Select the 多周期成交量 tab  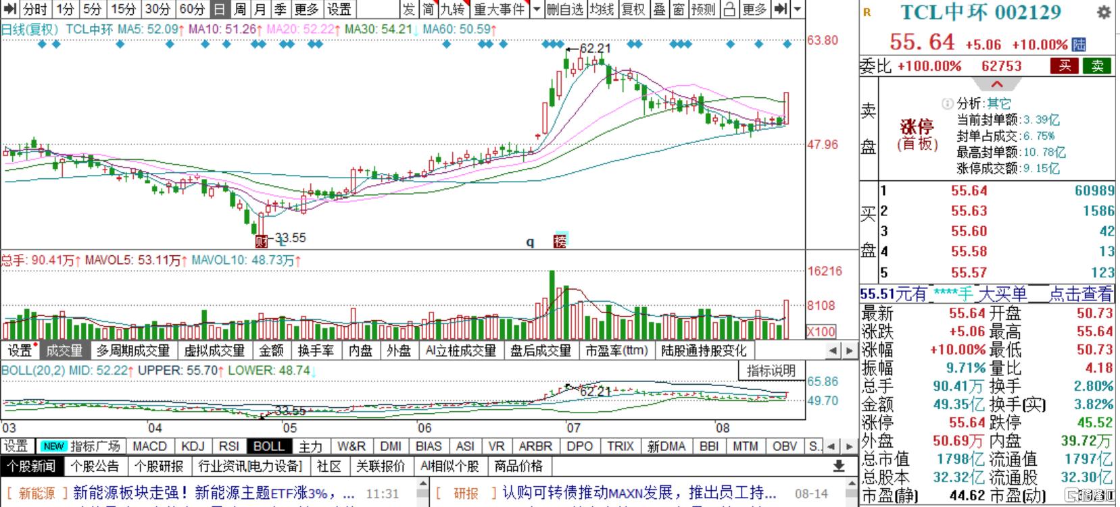point(132,350)
